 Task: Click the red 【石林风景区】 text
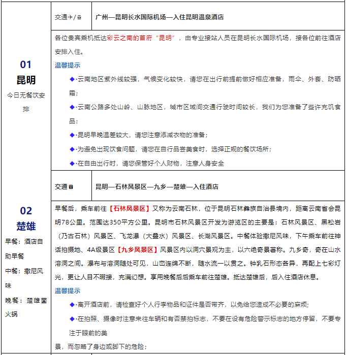tap(129, 208)
